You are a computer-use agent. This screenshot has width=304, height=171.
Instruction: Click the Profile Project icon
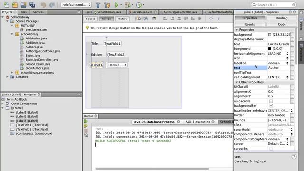139,5
